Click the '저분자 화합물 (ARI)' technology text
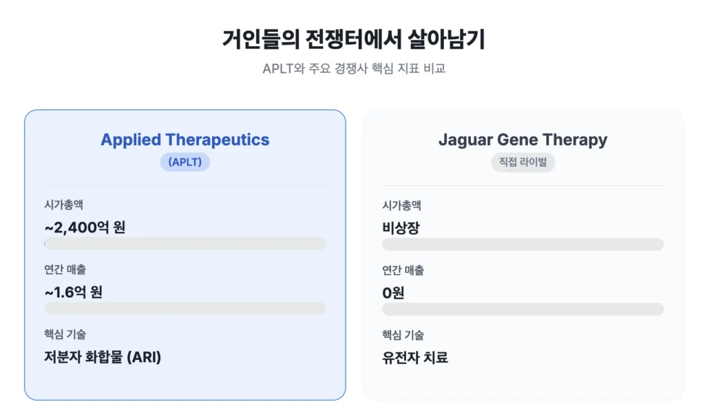705x413 pixels. [x=103, y=357]
